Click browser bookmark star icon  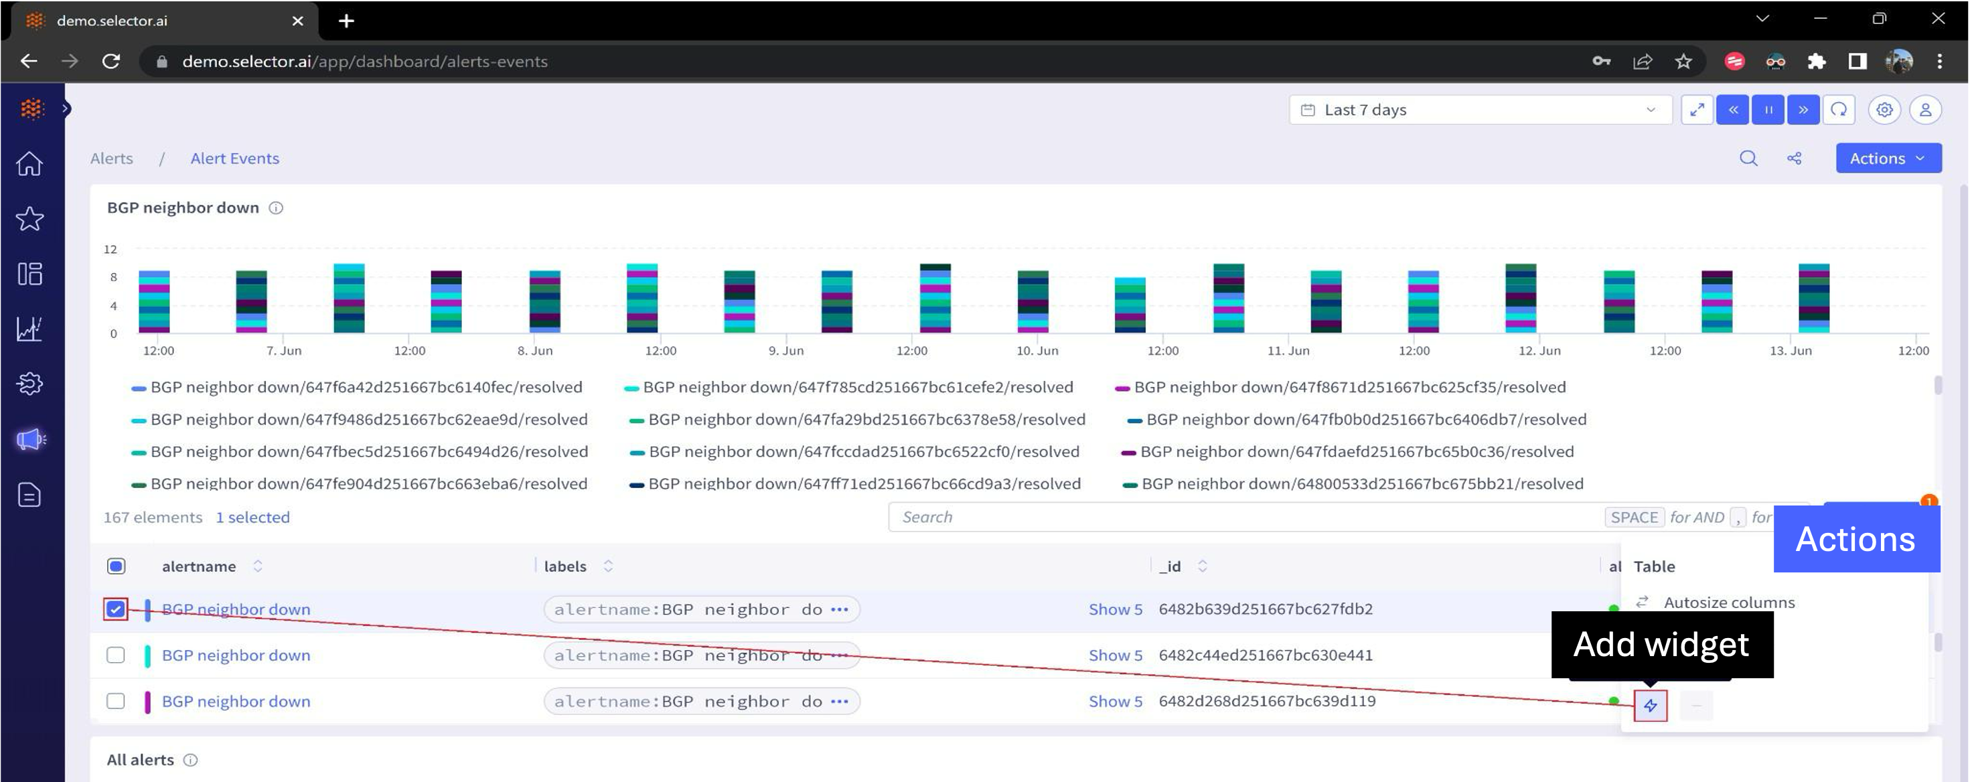pos(1683,61)
